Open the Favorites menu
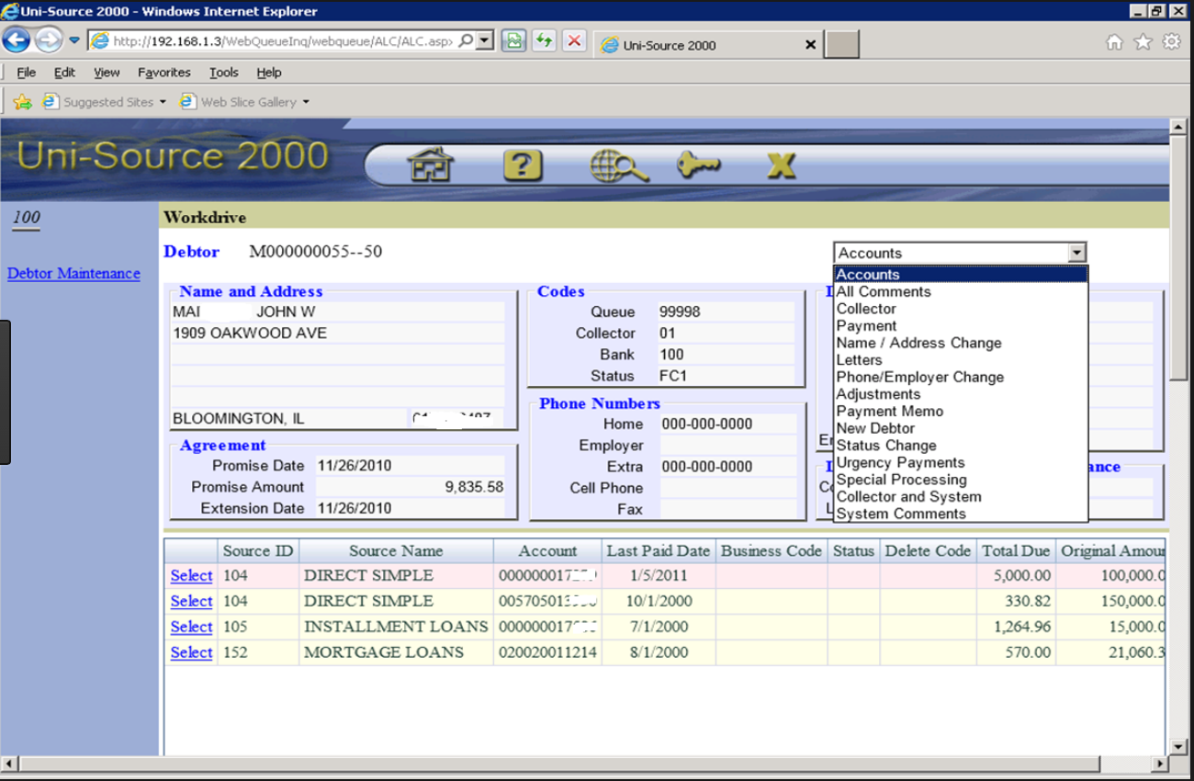This screenshot has width=1194, height=781. tap(163, 72)
